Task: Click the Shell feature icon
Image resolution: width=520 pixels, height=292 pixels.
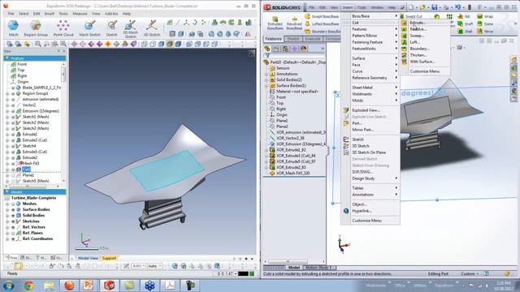Action: [x=465, y=32]
